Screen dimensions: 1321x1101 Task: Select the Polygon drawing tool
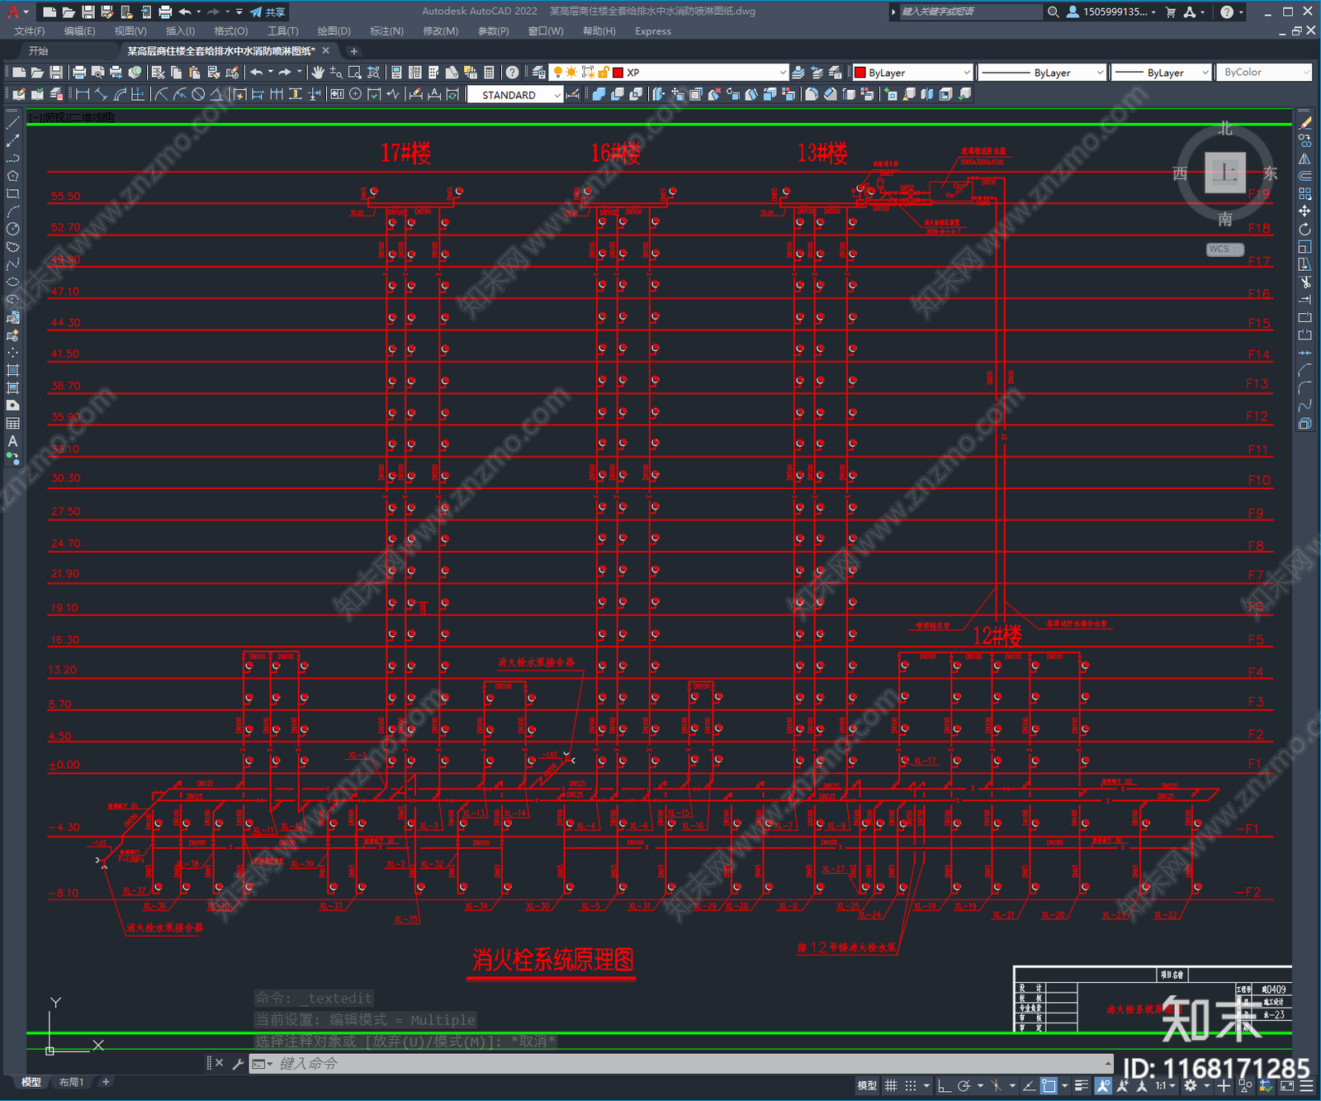12,176
